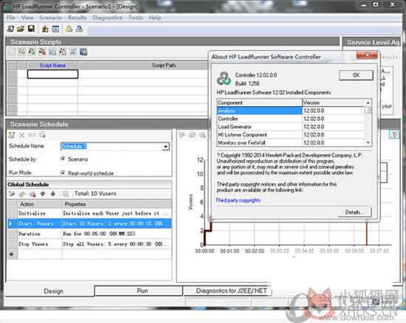This screenshot has height=323, width=406.
Task: Click the empty Script Name cell
Action: pos(52,74)
